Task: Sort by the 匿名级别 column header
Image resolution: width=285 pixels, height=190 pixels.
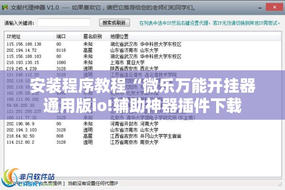Action: 95,37
